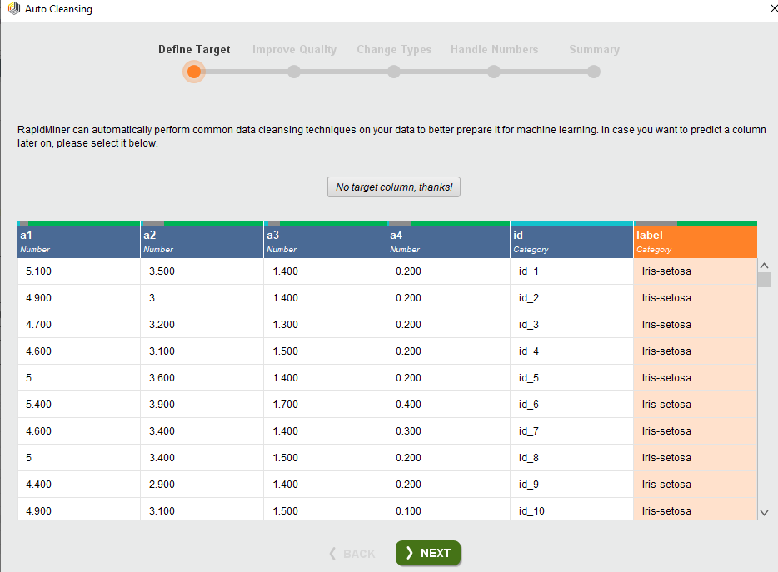Click cell id_10 in id column
This screenshot has width=778, height=572.
(x=571, y=510)
